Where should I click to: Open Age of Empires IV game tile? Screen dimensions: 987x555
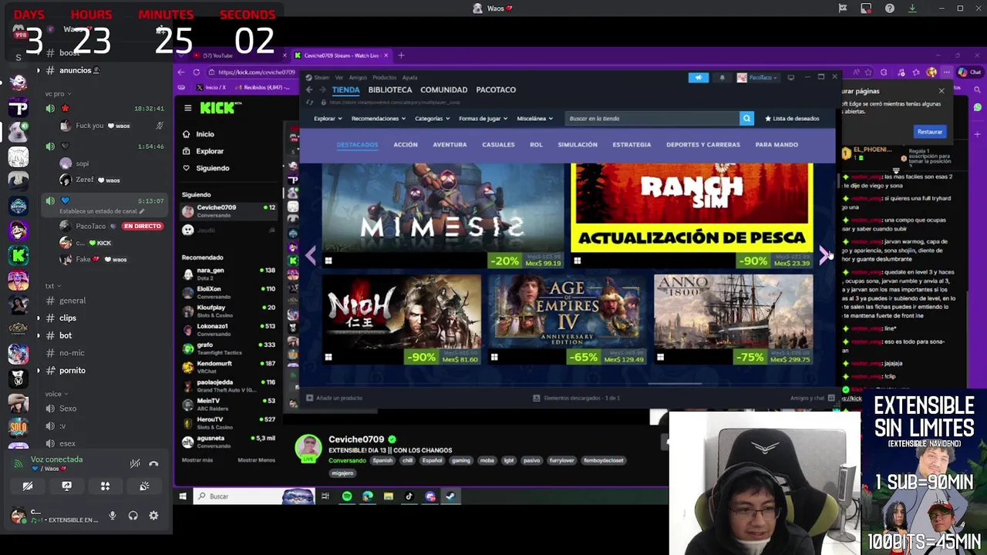coord(567,319)
